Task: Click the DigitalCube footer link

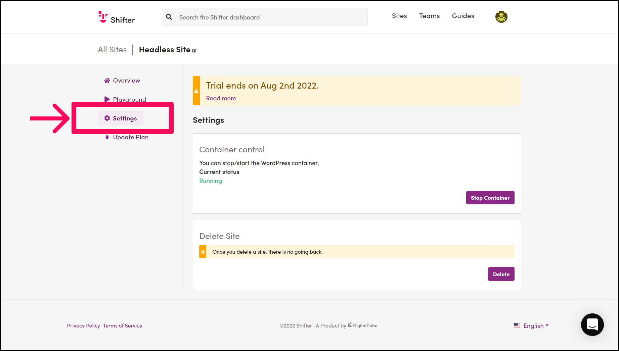Action: [362, 325]
